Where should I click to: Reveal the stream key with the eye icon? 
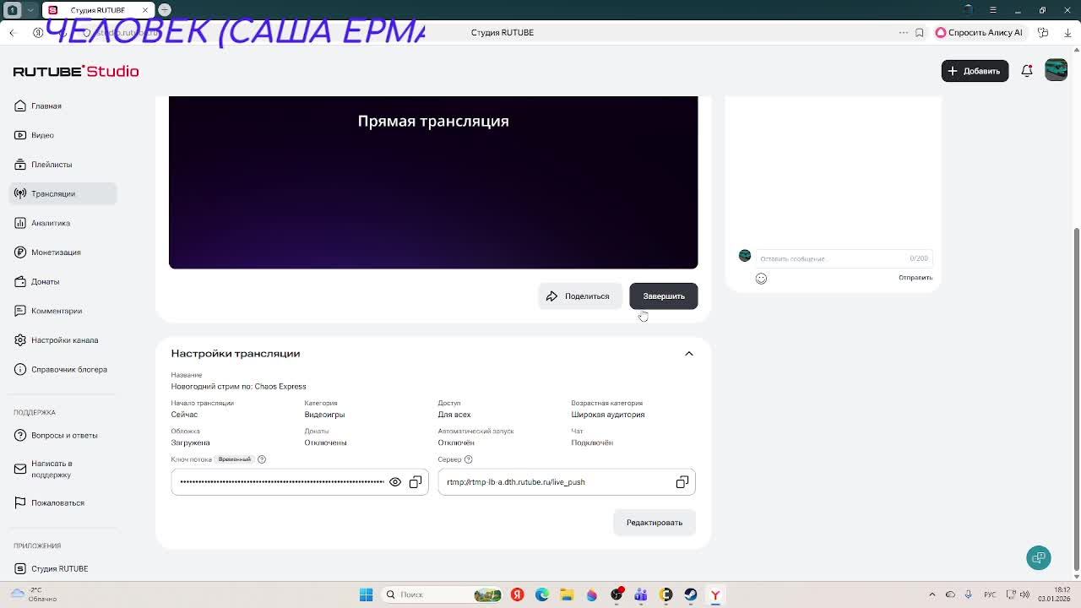click(395, 482)
